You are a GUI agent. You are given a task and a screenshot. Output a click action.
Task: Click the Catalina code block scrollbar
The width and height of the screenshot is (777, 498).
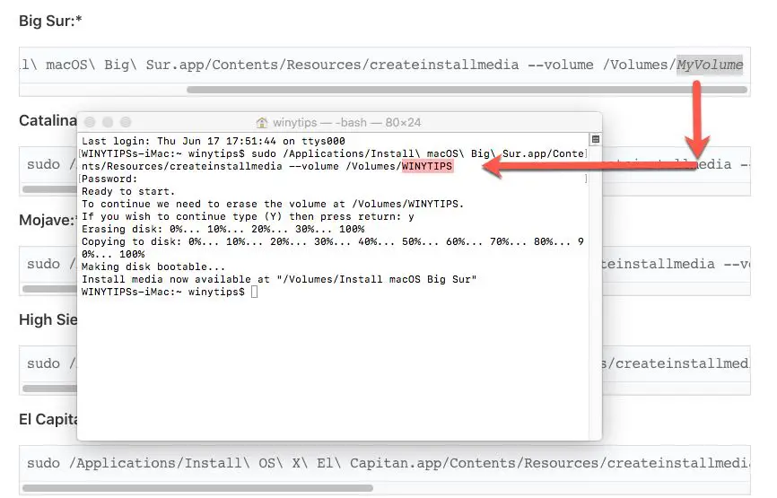tap(49, 189)
